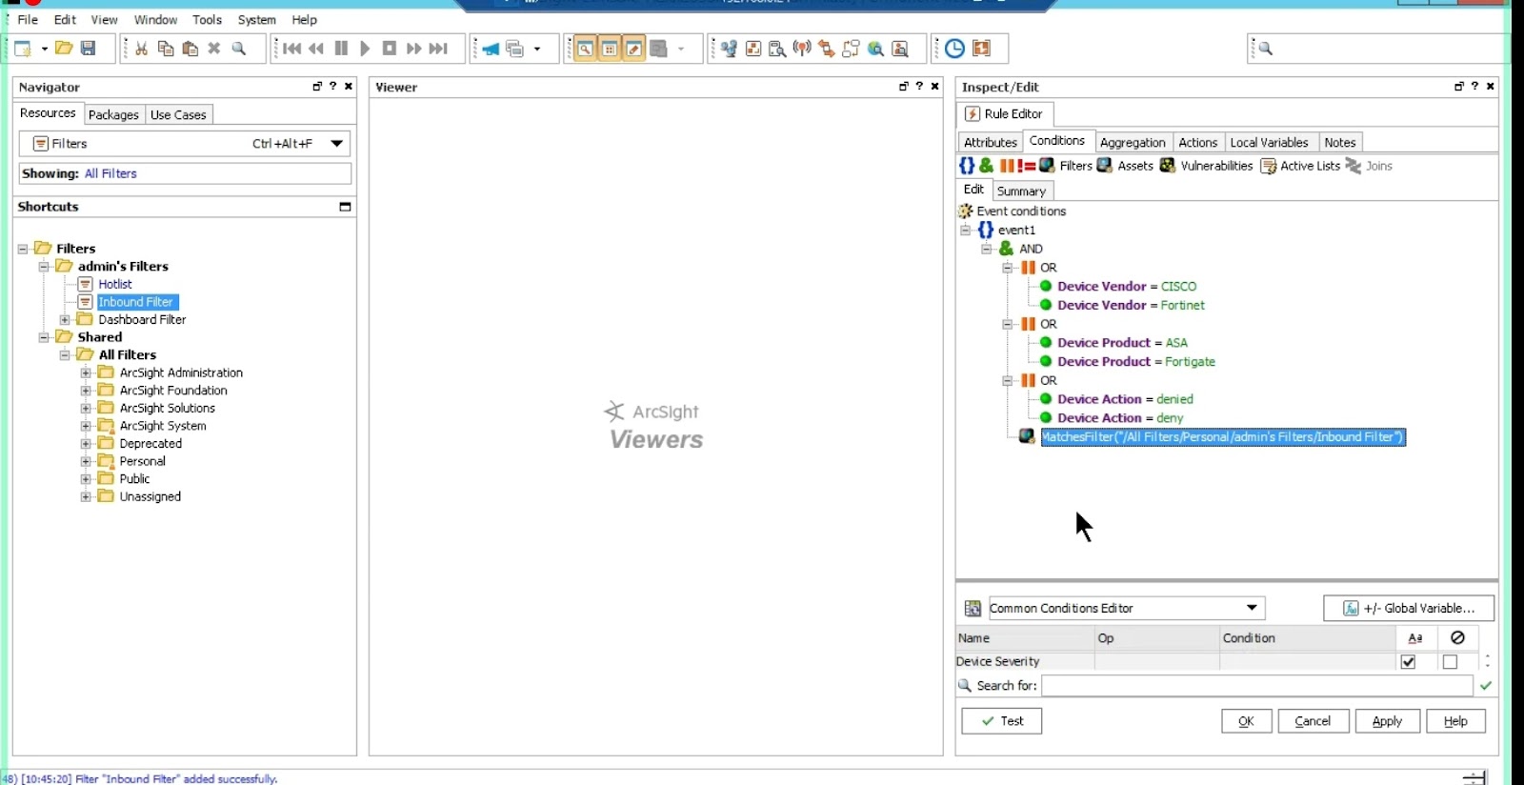Click the Apply button

point(1387,721)
